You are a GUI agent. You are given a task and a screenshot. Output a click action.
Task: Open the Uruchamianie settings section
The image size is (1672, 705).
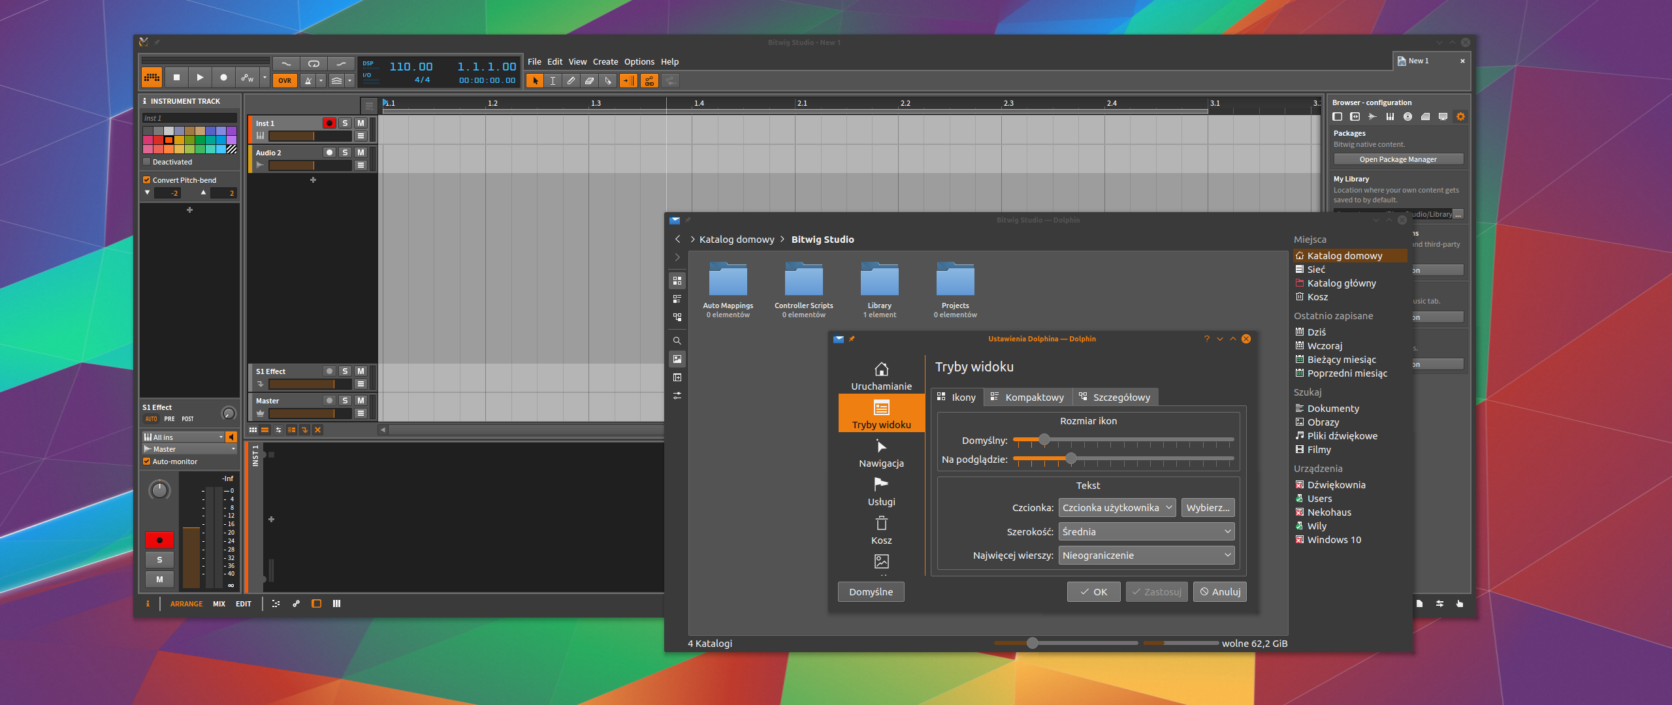[881, 376]
